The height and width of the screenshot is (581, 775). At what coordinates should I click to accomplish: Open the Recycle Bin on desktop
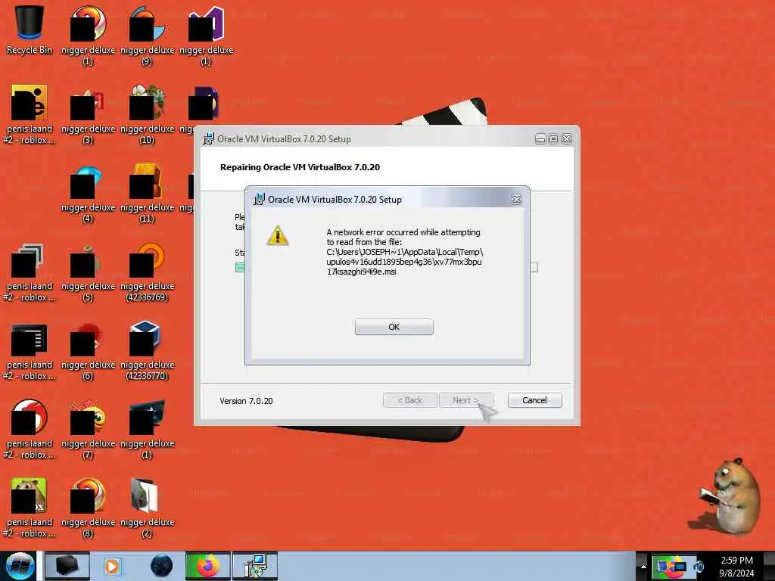point(30,30)
